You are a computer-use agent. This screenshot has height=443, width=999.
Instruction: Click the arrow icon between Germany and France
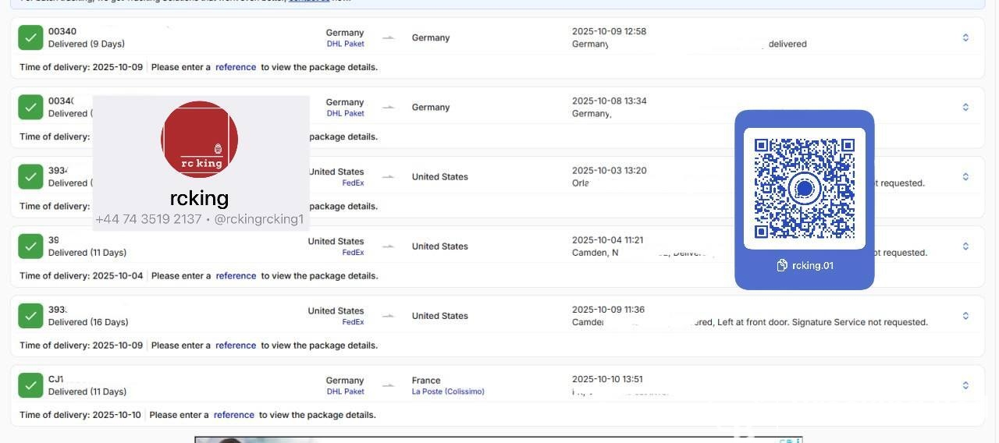[388, 385]
